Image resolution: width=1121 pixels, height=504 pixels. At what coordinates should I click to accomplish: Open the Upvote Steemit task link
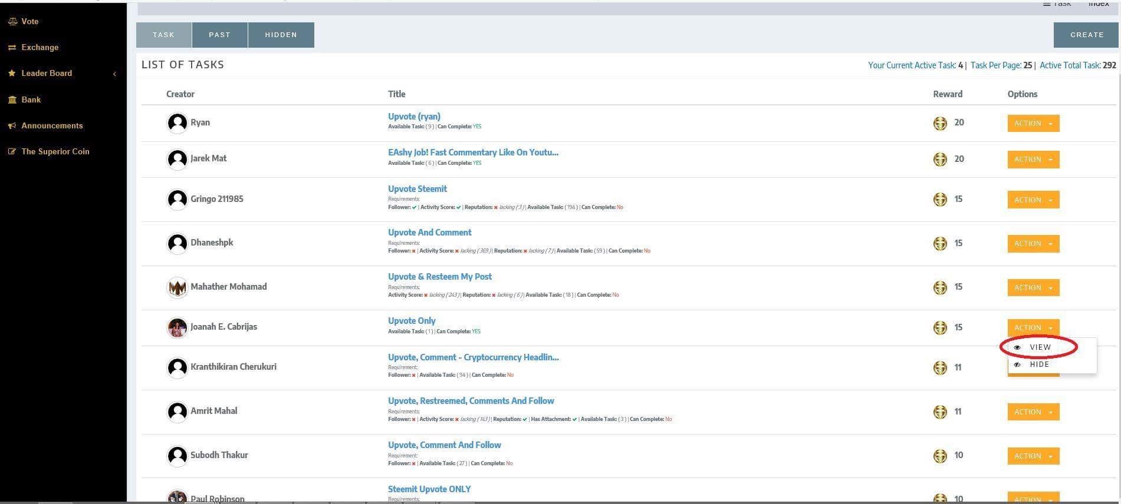[x=418, y=189]
